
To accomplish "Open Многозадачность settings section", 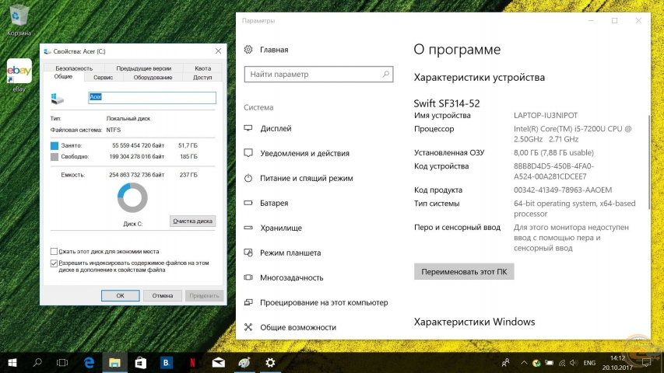I will (291, 277).
